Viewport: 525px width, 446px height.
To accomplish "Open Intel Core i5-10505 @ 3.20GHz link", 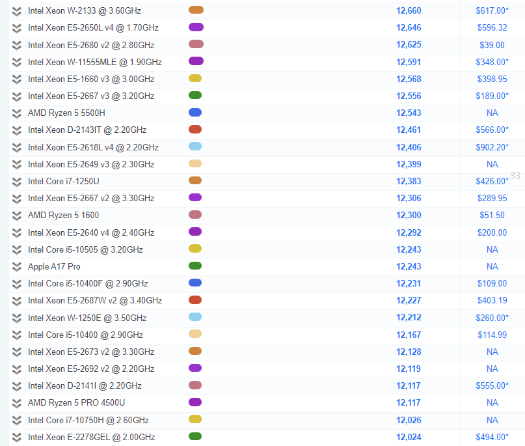I will [85, 250].
